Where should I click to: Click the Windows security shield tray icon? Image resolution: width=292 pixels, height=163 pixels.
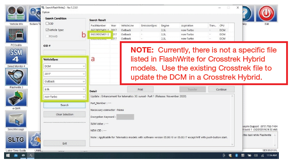[x=230, y=155]
